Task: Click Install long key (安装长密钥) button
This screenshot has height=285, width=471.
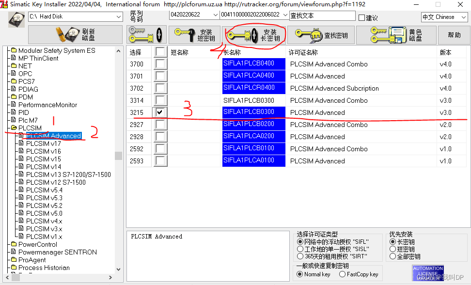Action: pos(254,35)
